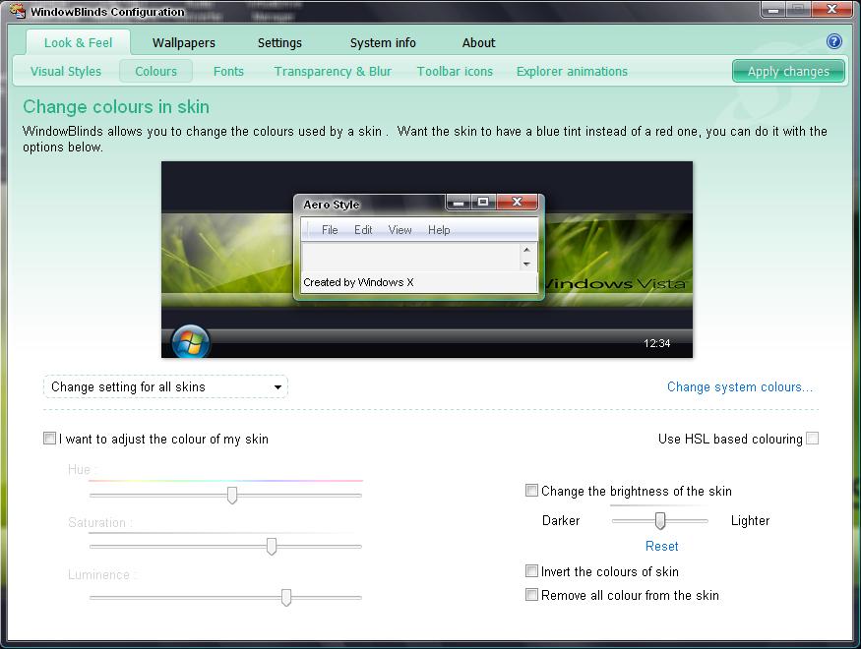Close the WindowBlinds Configuration window
The width and height of the screenshot is (861, 649).
831,10
